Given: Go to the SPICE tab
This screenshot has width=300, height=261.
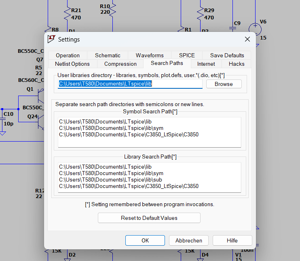Looking at the screenshot, I should click(x=187, y=55).
